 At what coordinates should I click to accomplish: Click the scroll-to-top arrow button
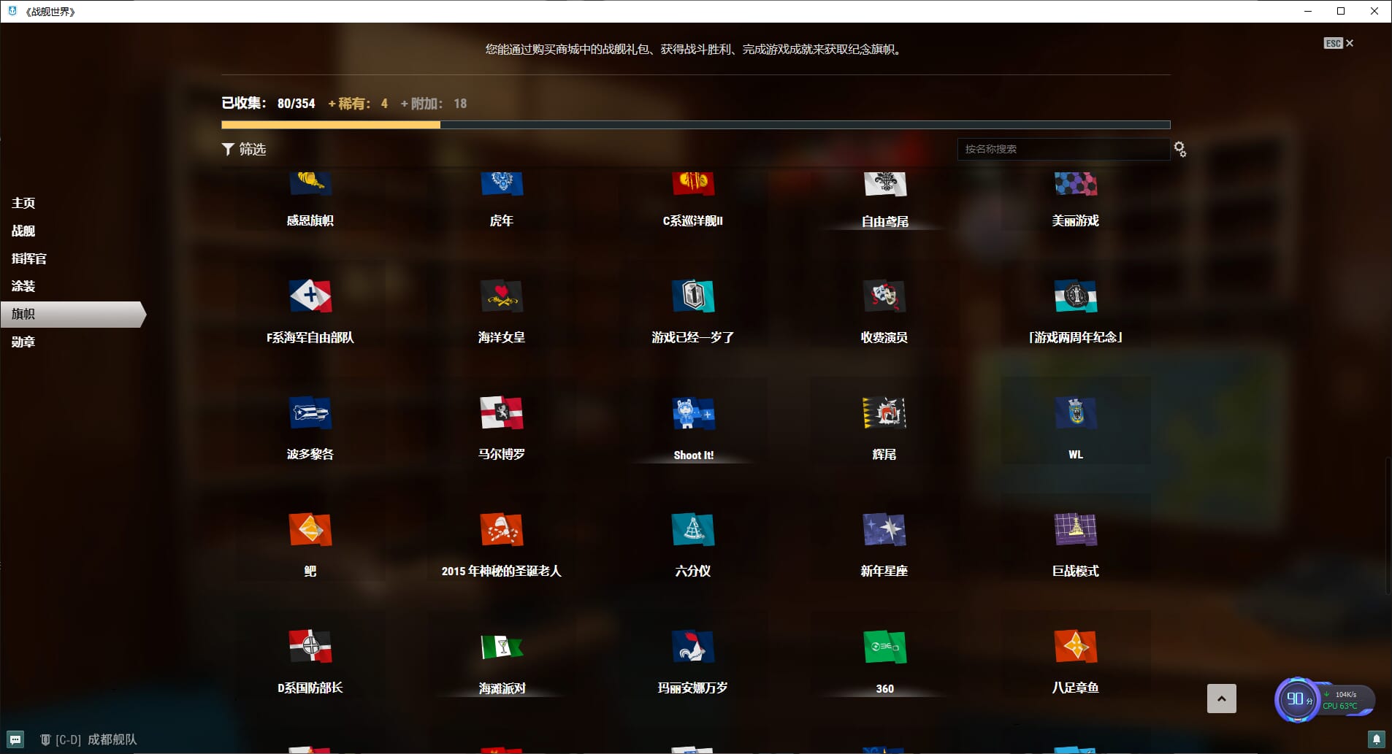coord(1221,699)
